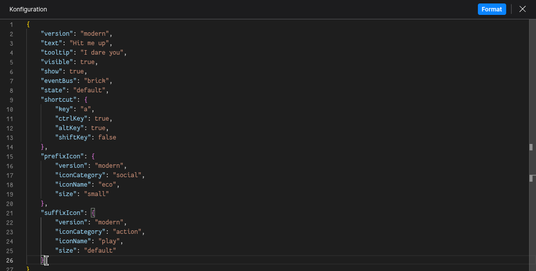Click the "action" iconCategory value
Screen dimensions: 536x271
pyautogui.click(x=128, y=232)
